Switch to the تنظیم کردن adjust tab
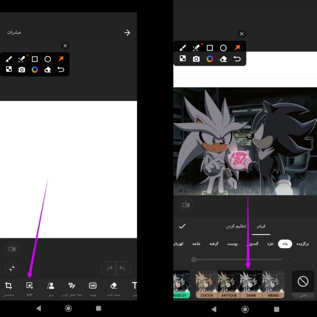The height and width of the screenshot is (317, 317). pos(236,226)
